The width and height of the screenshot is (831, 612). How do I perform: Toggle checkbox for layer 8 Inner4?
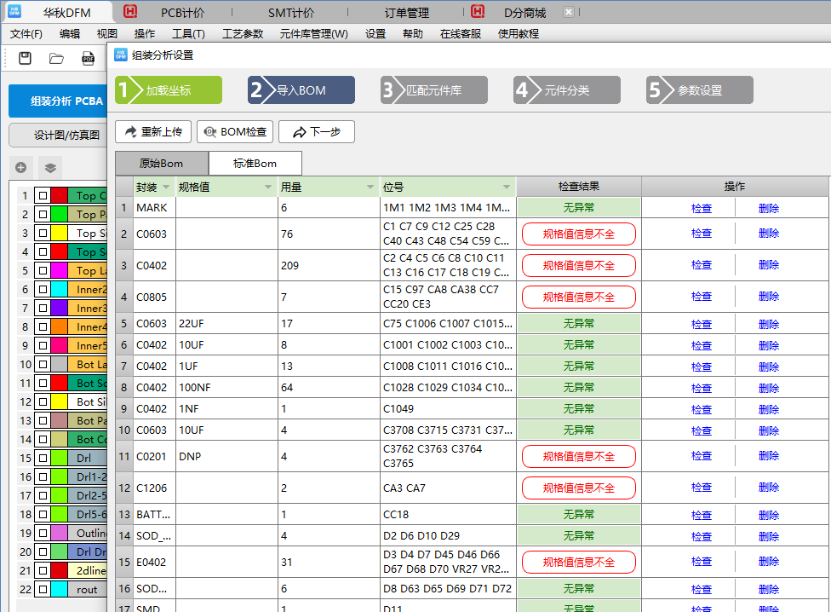point(43,326)
